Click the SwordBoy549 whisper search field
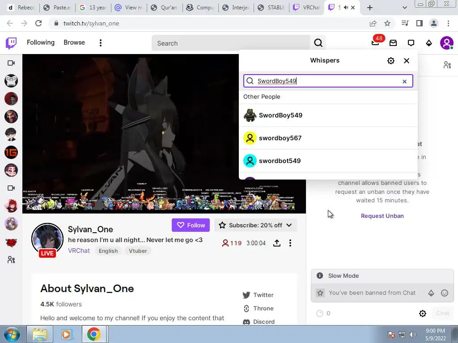Screen dimensions: 458x343 [x=328, y=81]
